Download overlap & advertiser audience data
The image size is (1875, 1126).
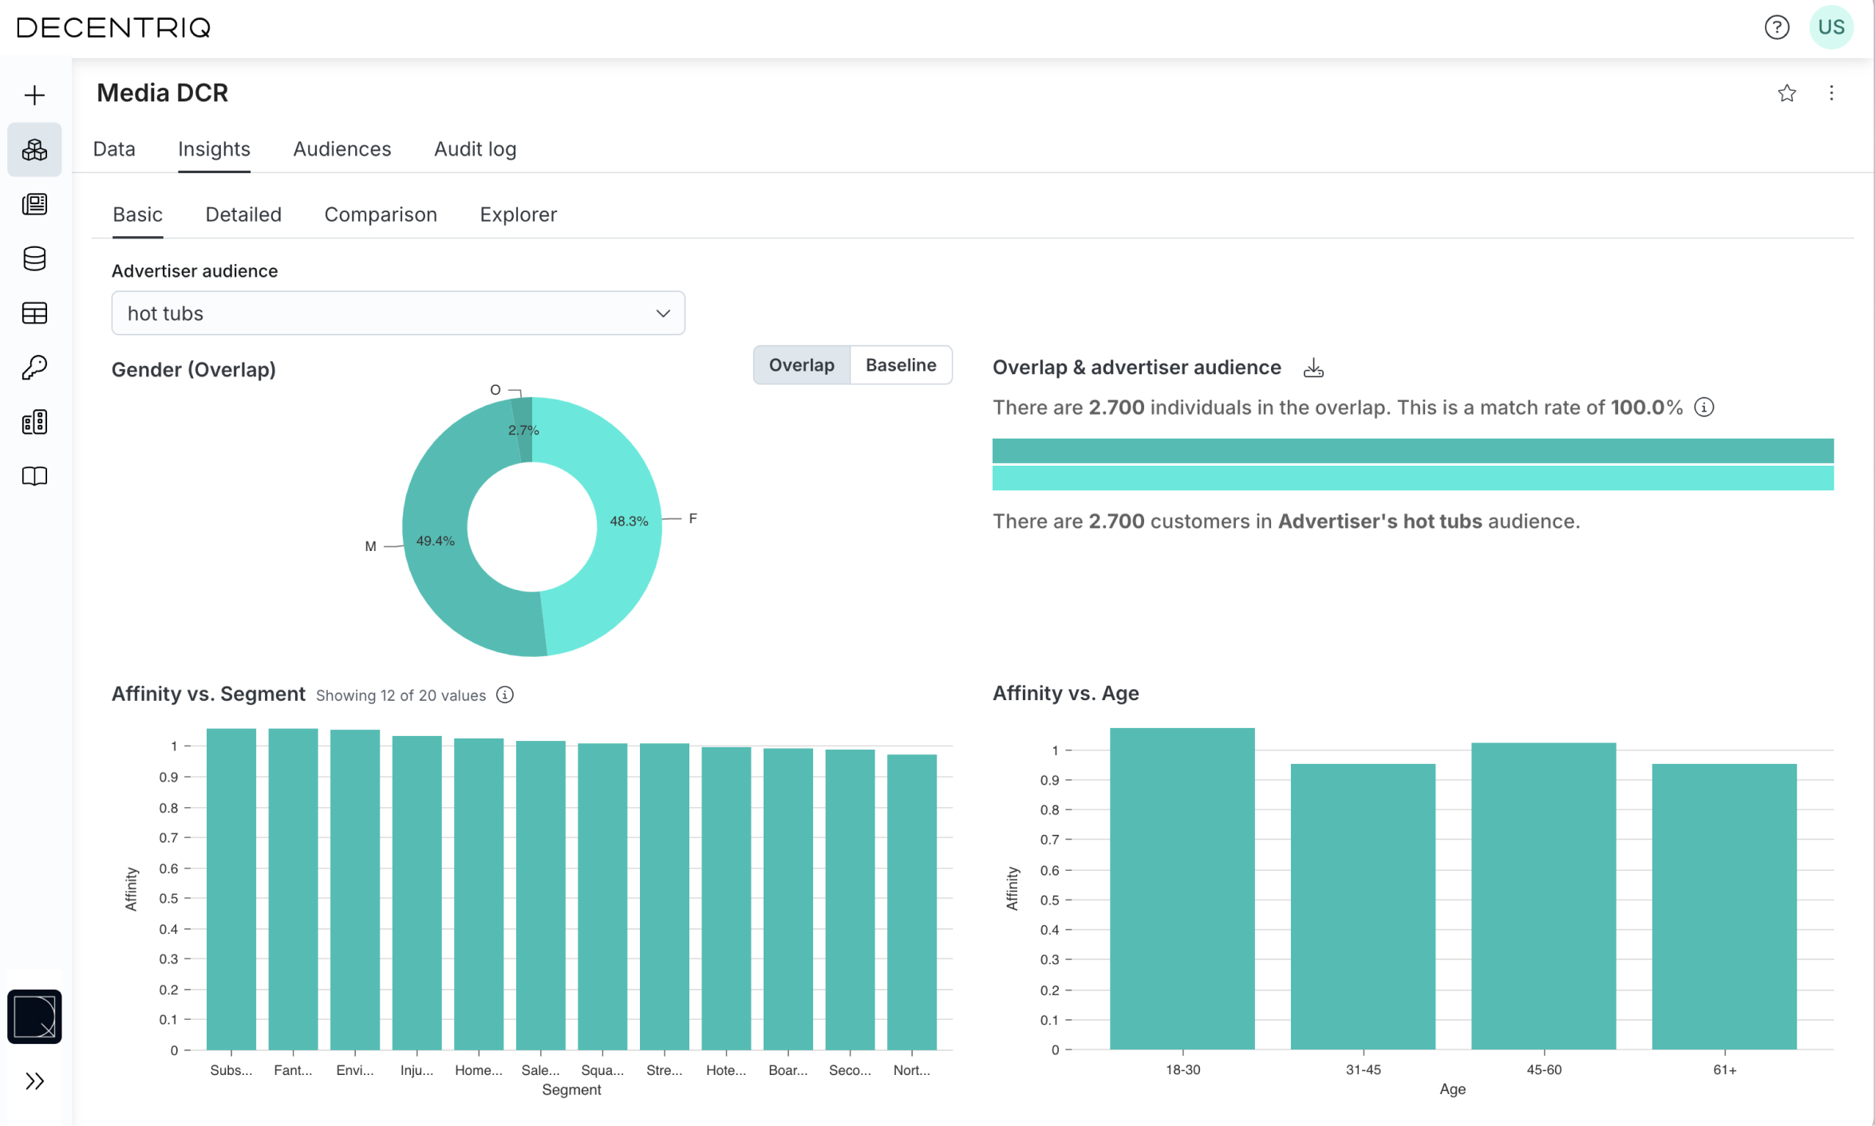(x=1313, y=368)
